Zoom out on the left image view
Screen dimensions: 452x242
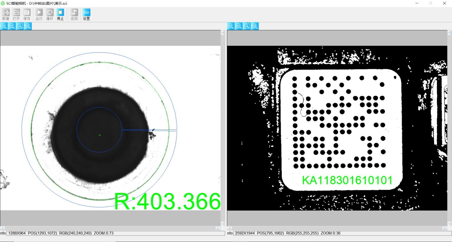(12, 26)
